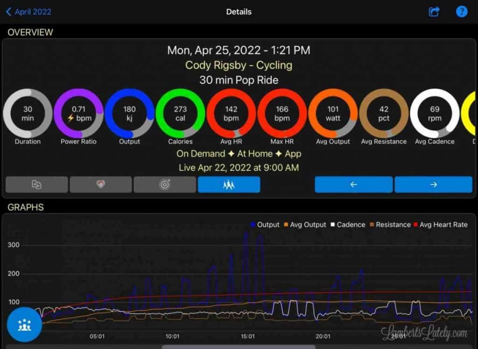Tap the floating blue leaderboard button
The width and height of the screenshot is (478, 349).
tap(24, 325)
